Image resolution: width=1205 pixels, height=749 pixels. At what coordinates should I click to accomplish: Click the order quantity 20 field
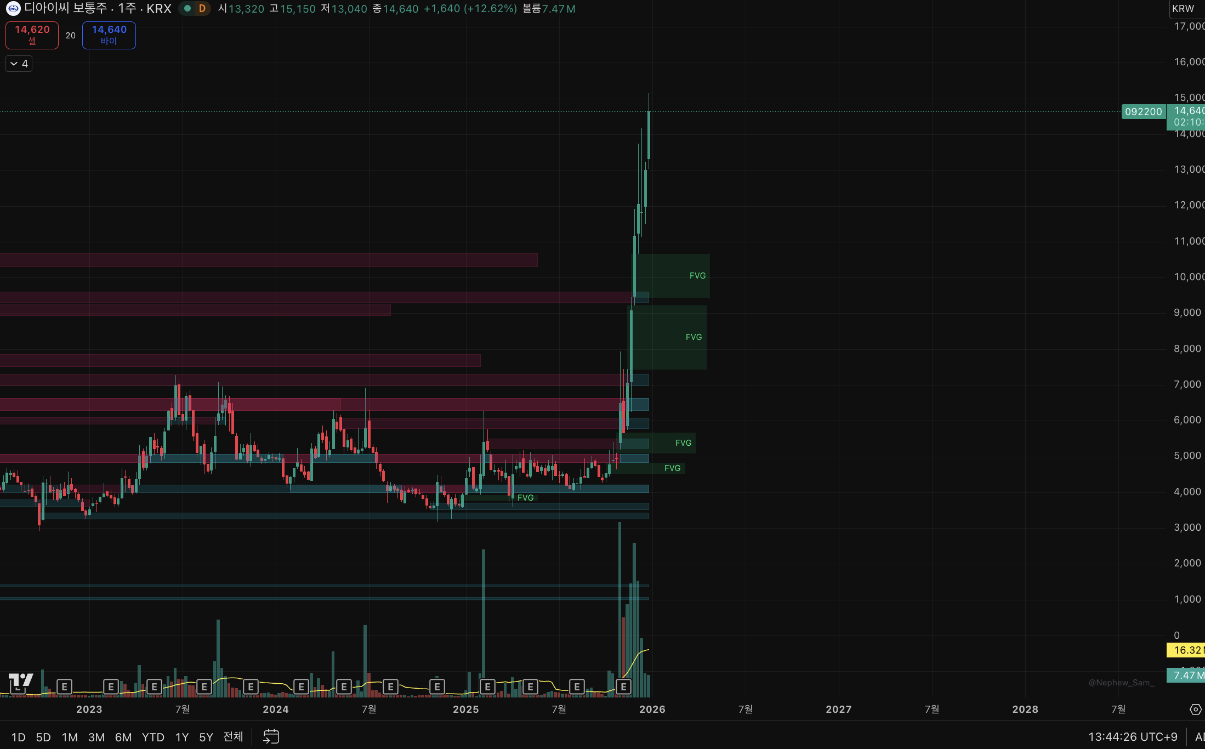[x=71, y=35]
